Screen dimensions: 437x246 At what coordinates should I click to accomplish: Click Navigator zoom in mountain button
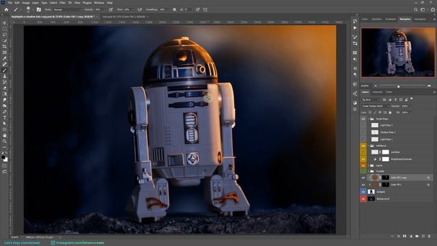tap(429, 86)
